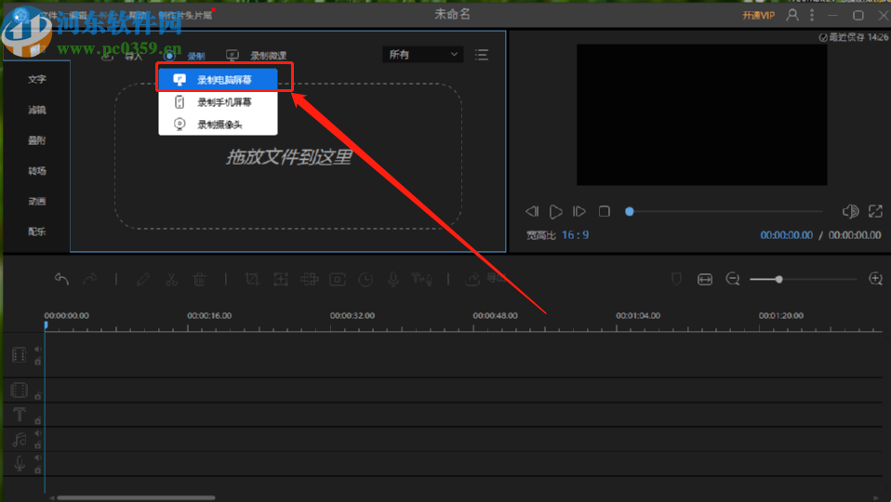891x502 pixels.
Task: Change the 16:9 aspect ratio value
Action: click(x=575, y=235)
